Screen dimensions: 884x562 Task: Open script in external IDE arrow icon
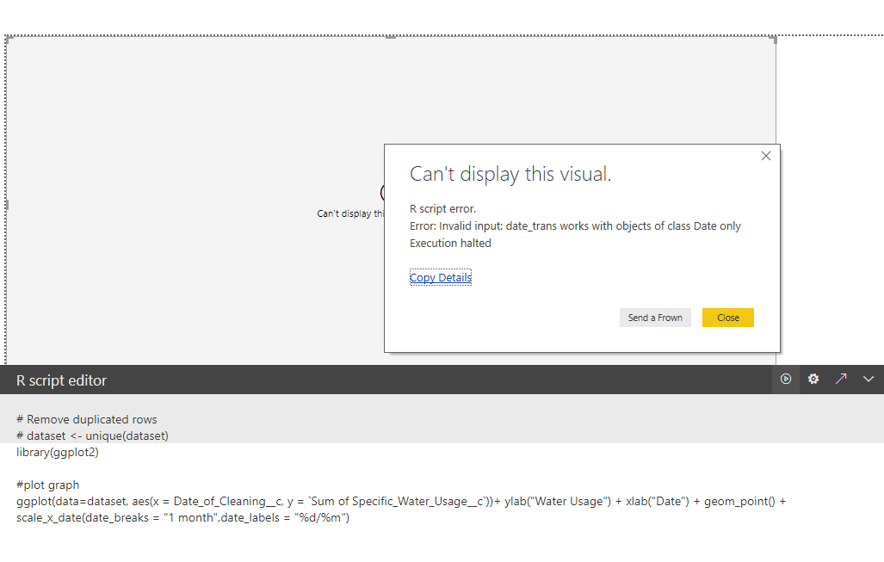[x=841, y=380]
